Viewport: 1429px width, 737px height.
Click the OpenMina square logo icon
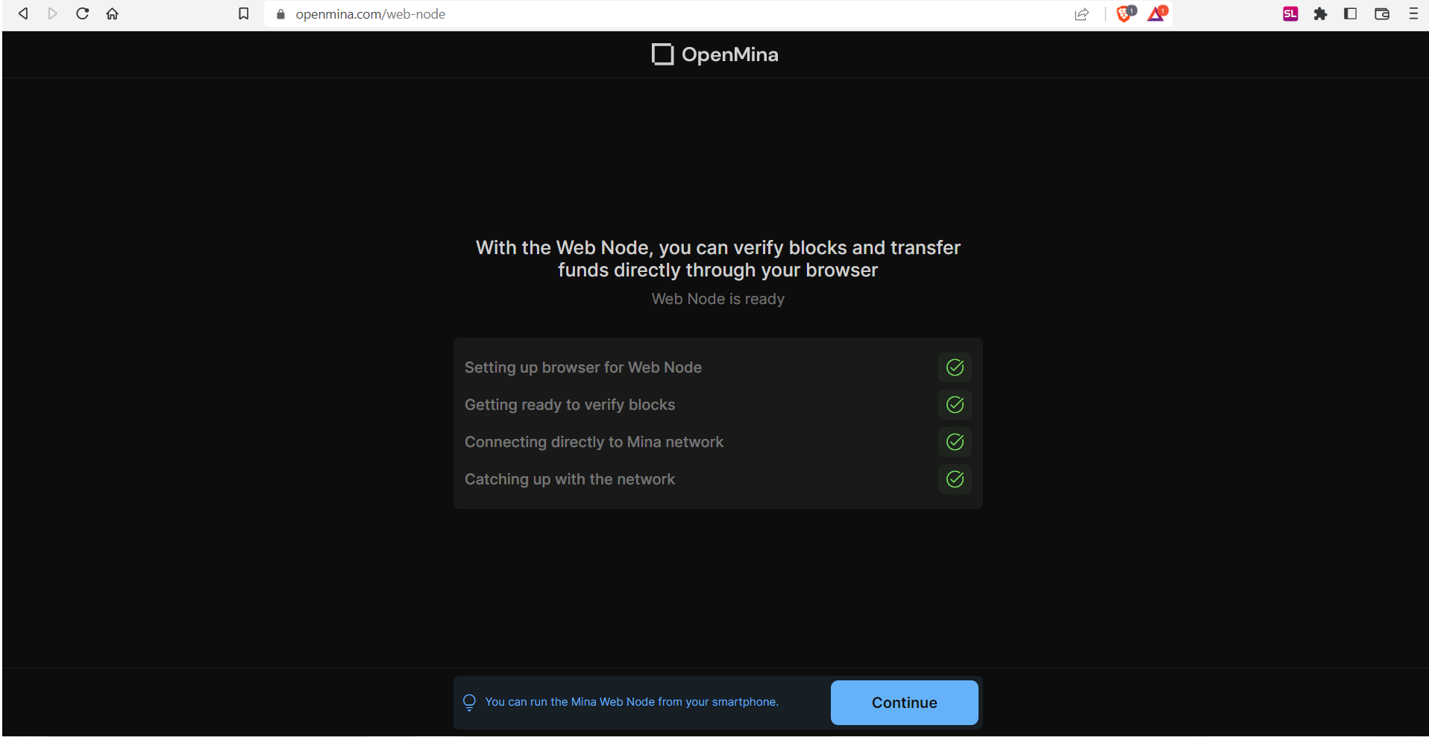662,54
